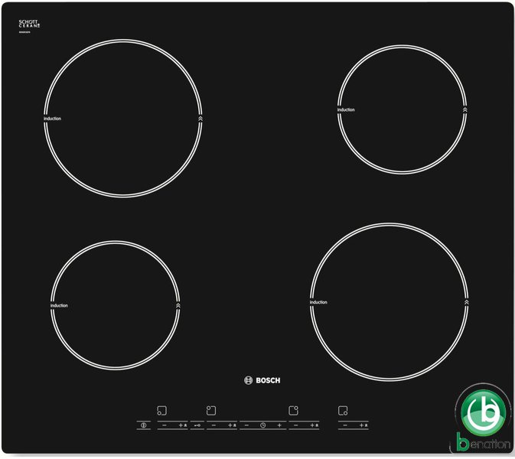This screenshot has width=515, height=459.
Task: Click the double chevron on top-left ring
Action: [x=200, y=119]
